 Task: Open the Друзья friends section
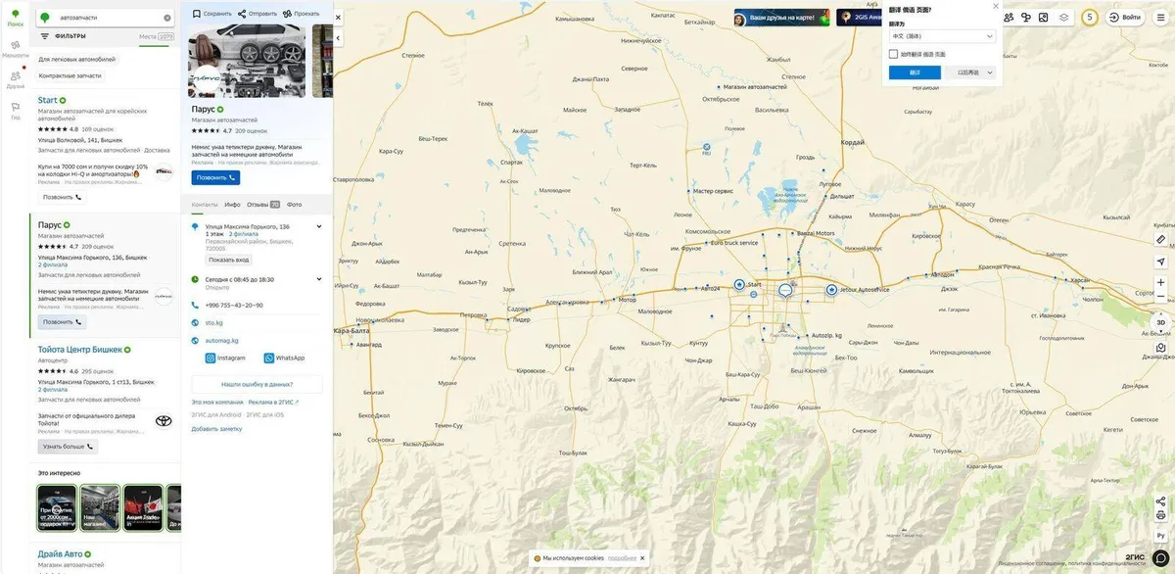(15, 79)
